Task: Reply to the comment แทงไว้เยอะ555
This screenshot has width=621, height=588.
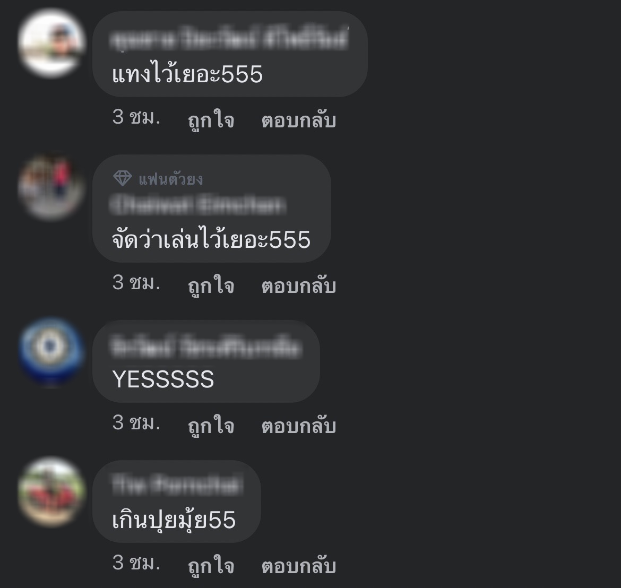Action: (x=299, y=120)
